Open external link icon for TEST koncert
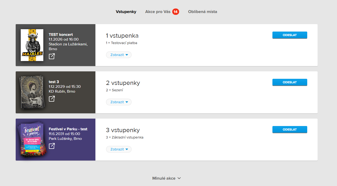 pos(52,56)
